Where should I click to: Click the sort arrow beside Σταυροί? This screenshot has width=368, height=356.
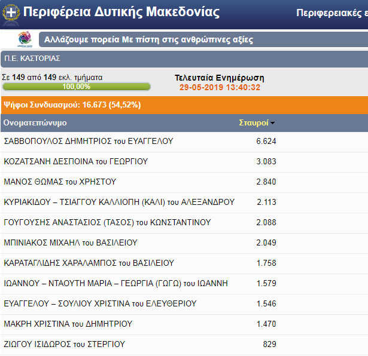tap(273, 123)
